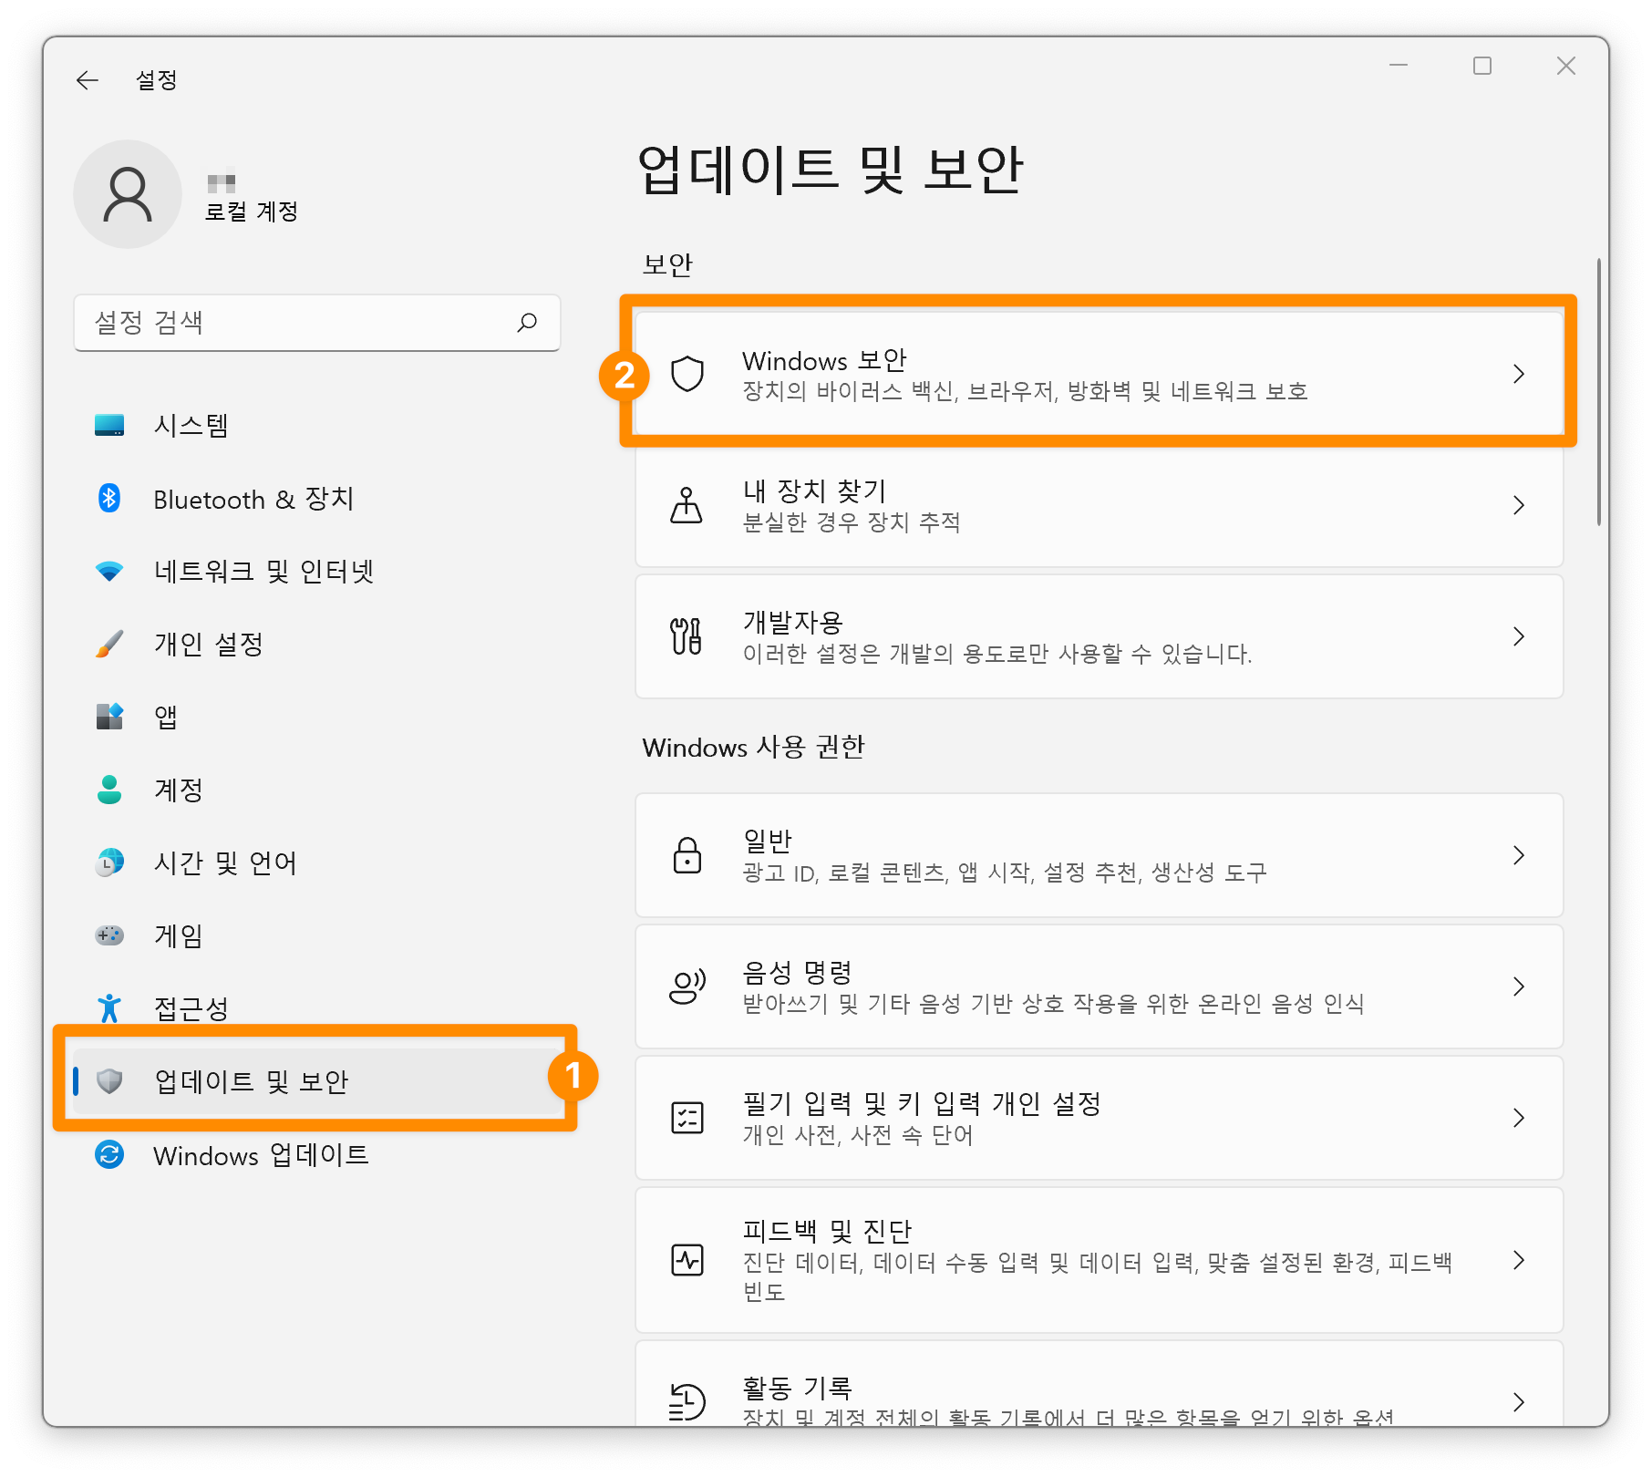Open the 음성 명령 card

click(x=1100, y=986)
